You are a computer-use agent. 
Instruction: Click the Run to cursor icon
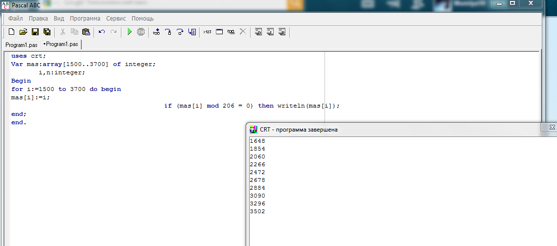192,32
